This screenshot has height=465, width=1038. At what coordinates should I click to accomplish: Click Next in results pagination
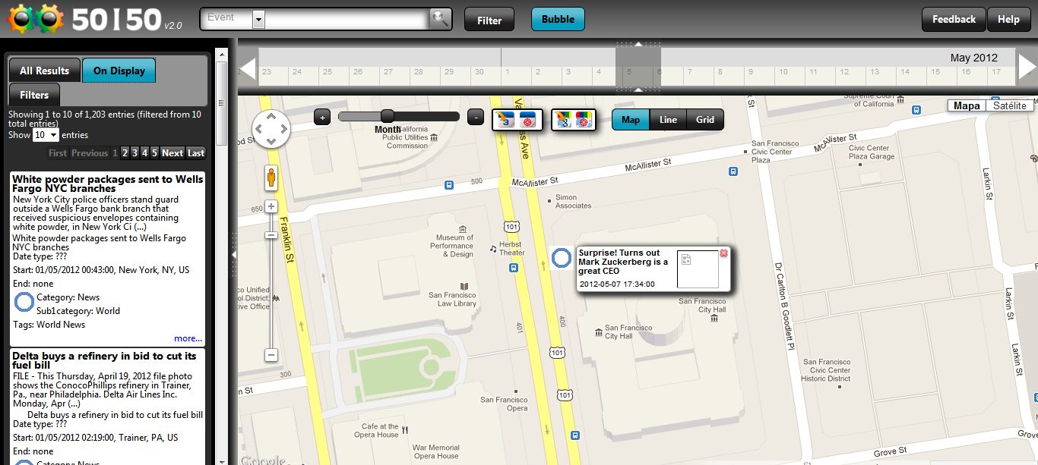click(x=172, y=152)
